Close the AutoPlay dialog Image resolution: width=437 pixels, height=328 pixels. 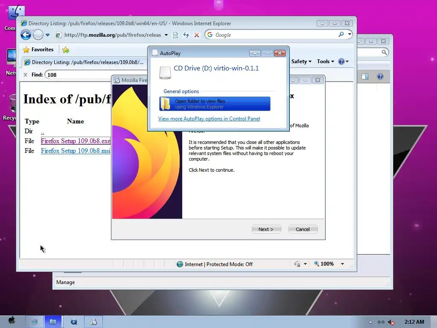[x=280, y=53]
